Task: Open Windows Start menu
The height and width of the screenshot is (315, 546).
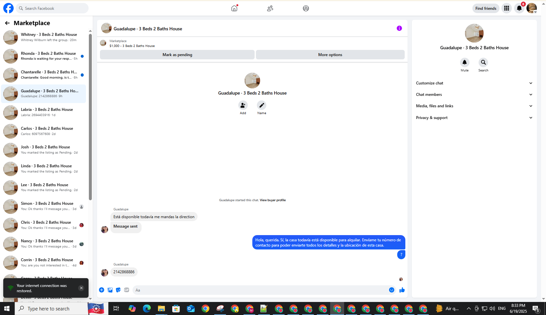Action: point(7,308)
